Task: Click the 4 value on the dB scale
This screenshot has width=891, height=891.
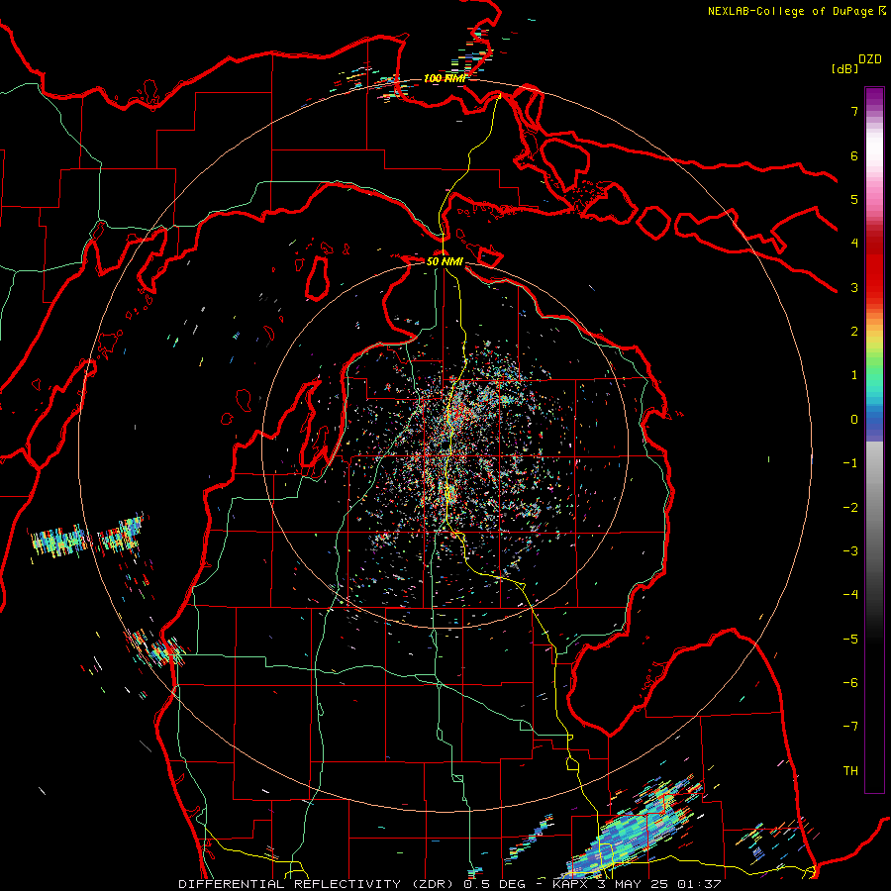Action: pyautogui.click(x=854, y=244)
